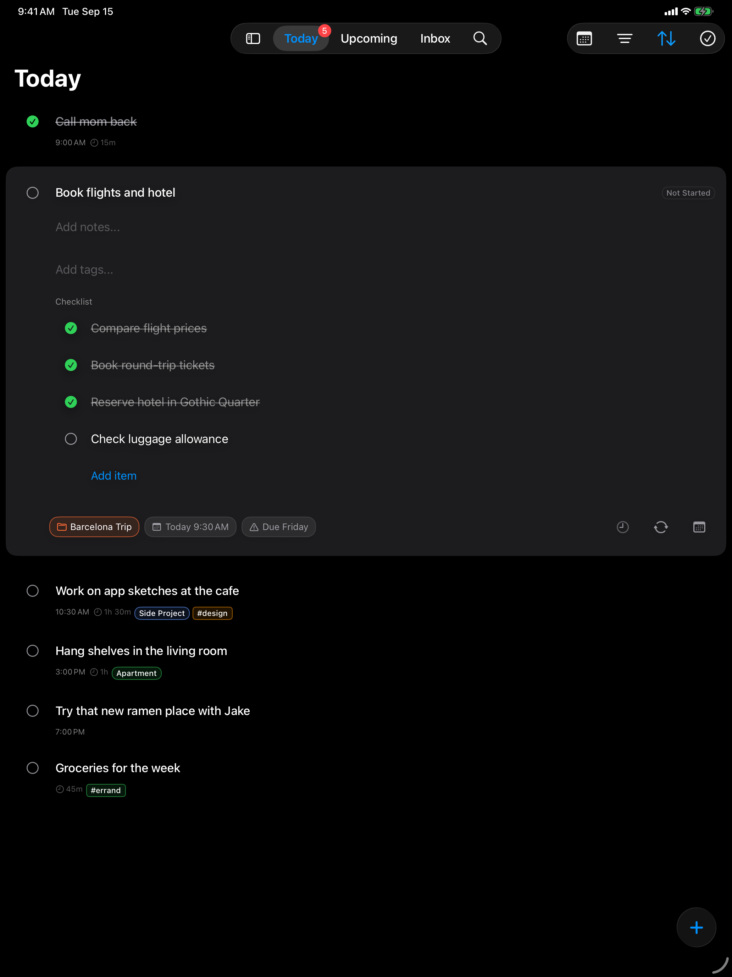Switch to the Inbox tab
The image size is (732, 977).
click(434, 38)
